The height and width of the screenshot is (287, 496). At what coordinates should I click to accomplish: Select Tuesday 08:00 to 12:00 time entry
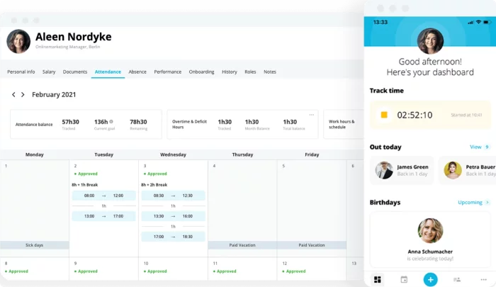103,196
